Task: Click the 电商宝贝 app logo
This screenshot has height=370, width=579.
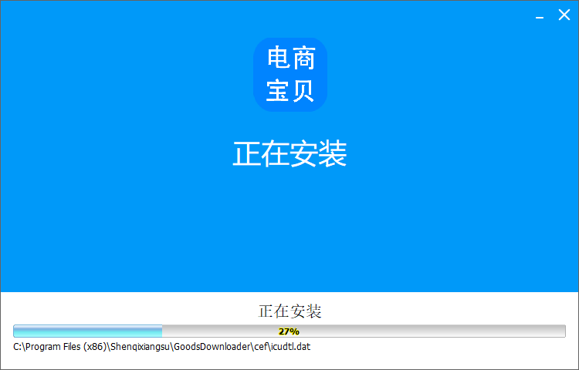Action: click(x=290, y=75)
